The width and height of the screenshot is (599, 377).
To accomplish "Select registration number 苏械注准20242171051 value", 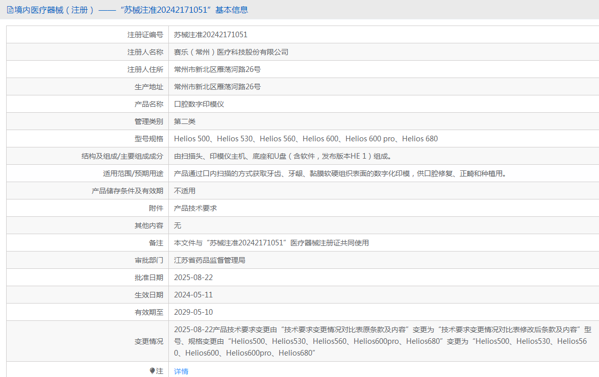I will 211,35.
